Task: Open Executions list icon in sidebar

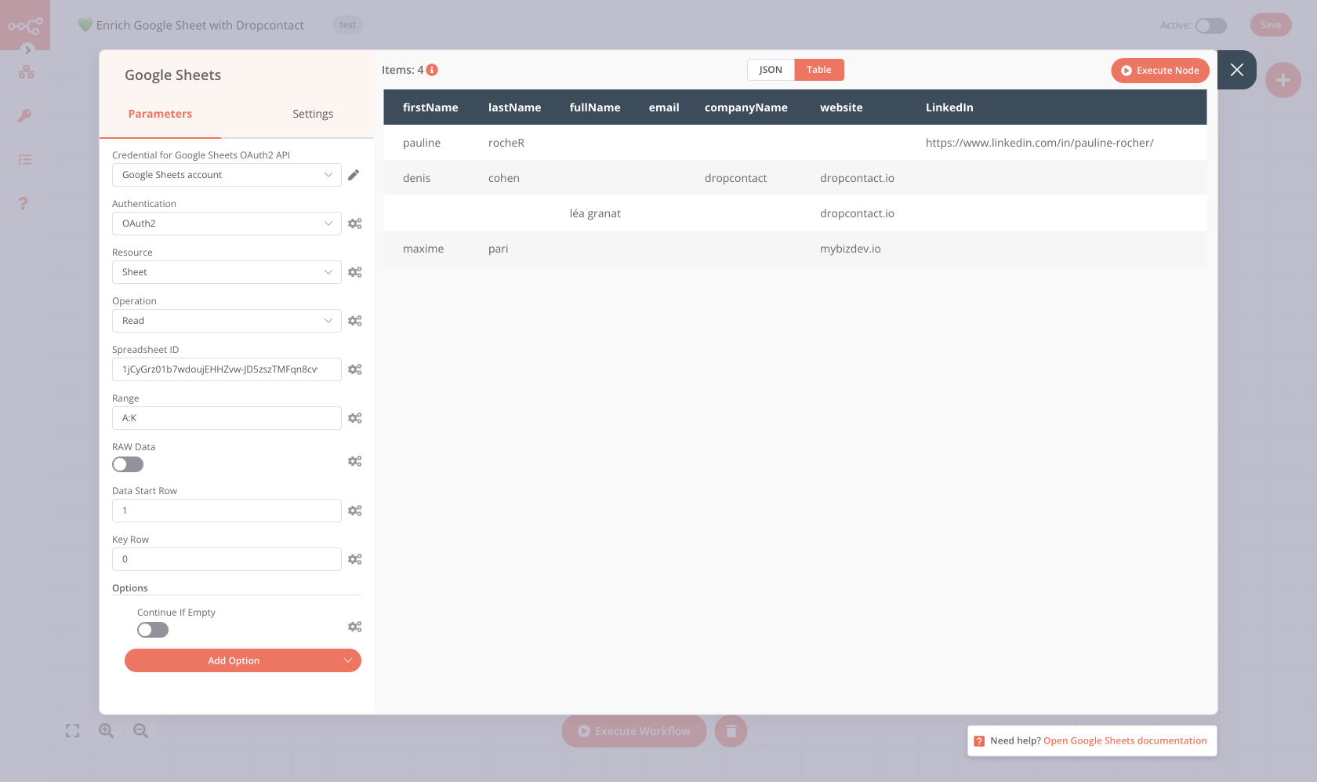Action: [x=25, y=160]
